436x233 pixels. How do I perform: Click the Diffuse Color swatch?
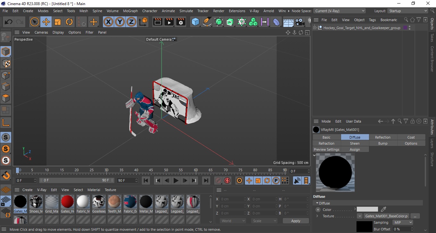367,209
